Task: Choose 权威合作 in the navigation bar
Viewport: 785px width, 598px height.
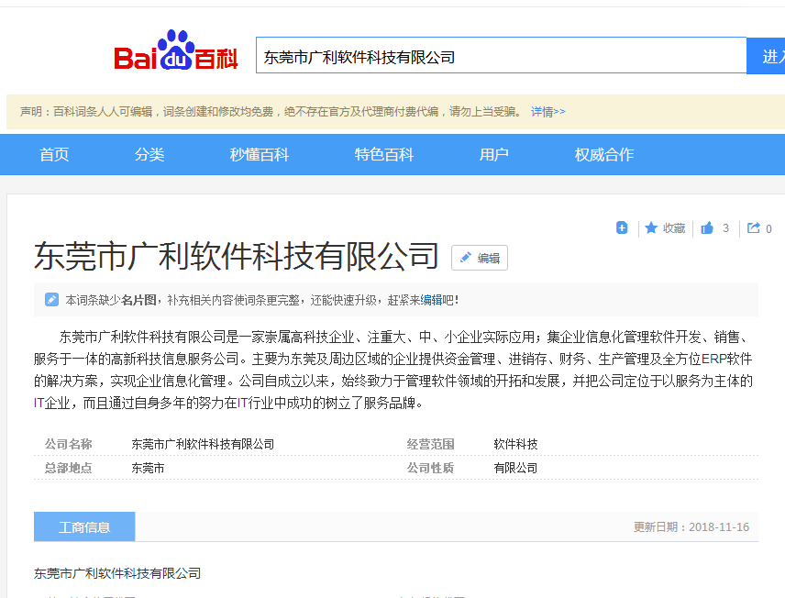Action: pos(604,154)
